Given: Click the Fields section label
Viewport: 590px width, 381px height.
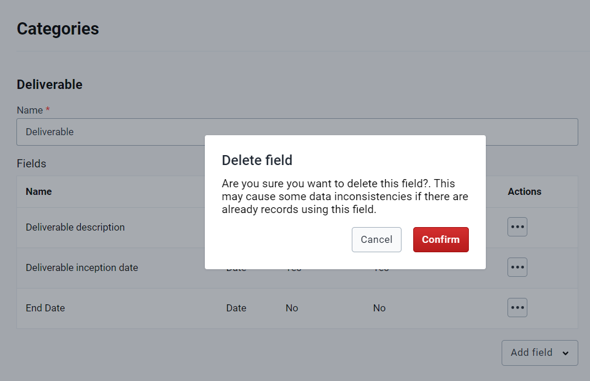Looking at the screenshot, I should coord(31,164).
